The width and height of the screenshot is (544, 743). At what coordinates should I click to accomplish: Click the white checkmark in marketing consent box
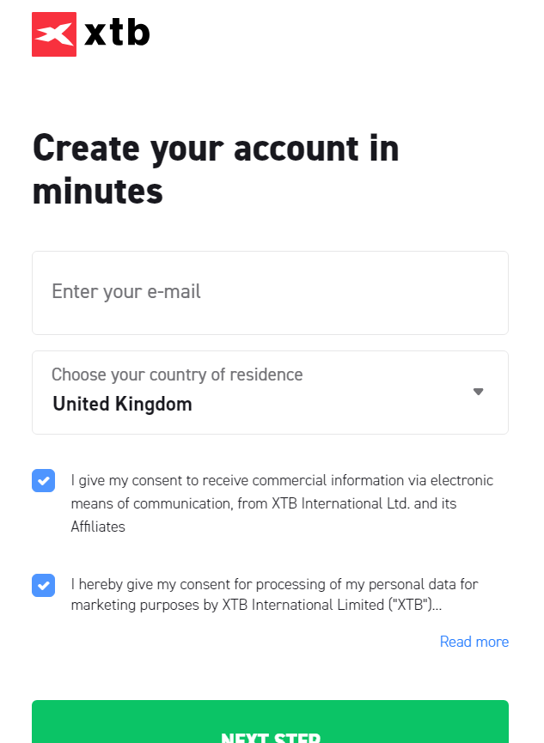pos(44,585)
